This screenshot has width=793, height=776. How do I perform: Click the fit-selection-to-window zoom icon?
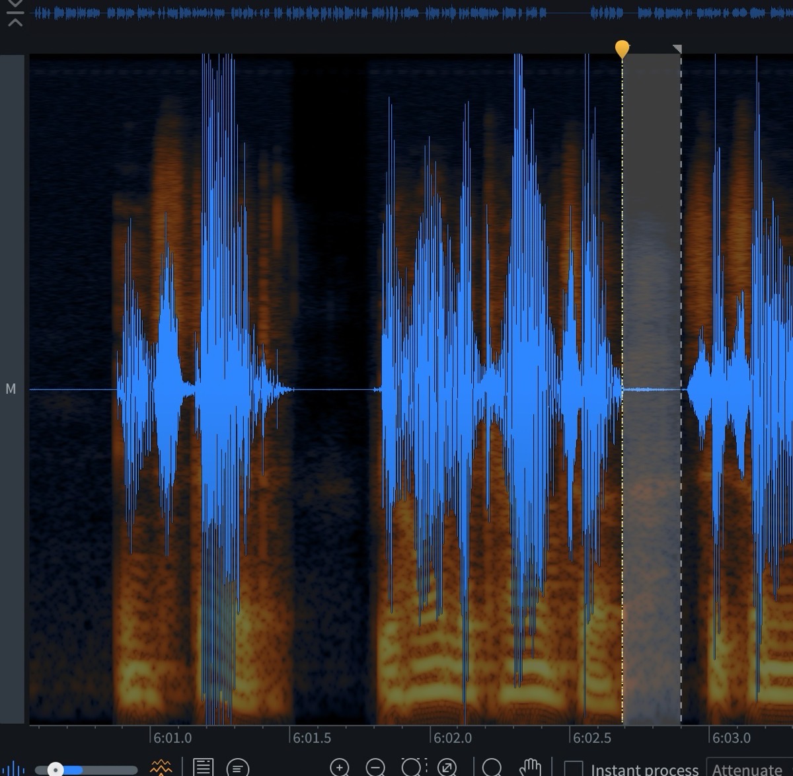point(449,767)
